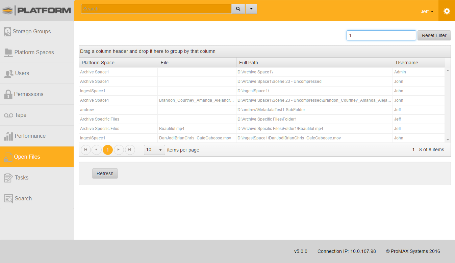Viewport: 455px width, 263px height.
Task: Click the Platform logo
Action: coord(37,10)
